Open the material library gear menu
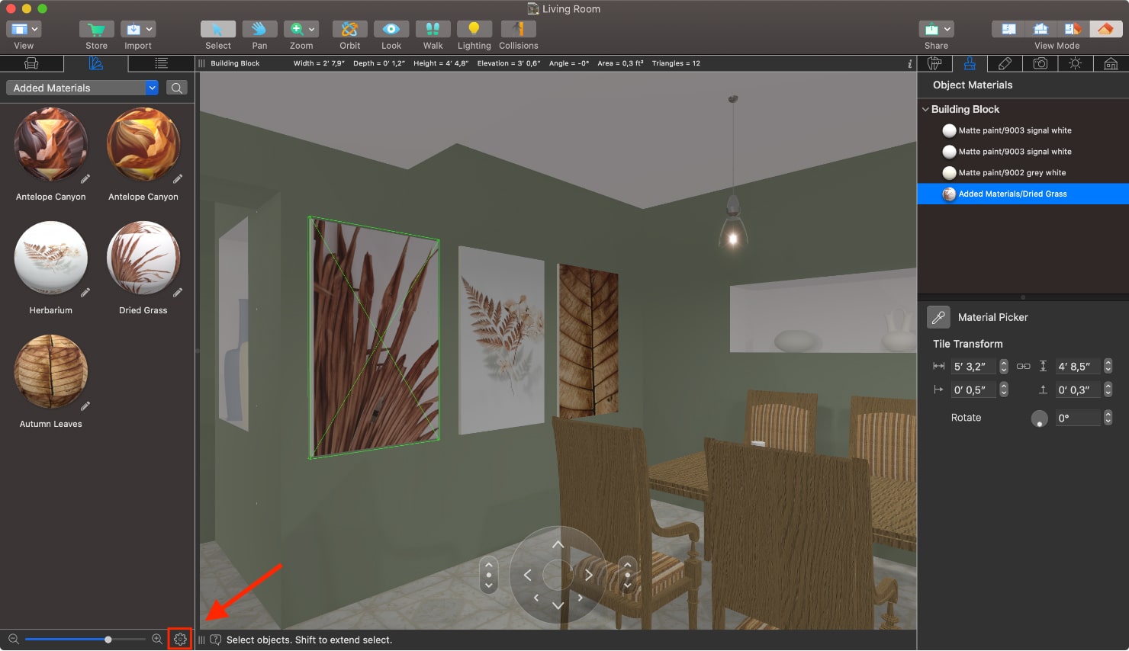 pos(180,640)
